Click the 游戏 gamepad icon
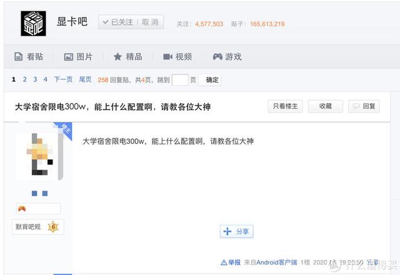The width and height of the screenshot is (400, 275). point(217,57)
